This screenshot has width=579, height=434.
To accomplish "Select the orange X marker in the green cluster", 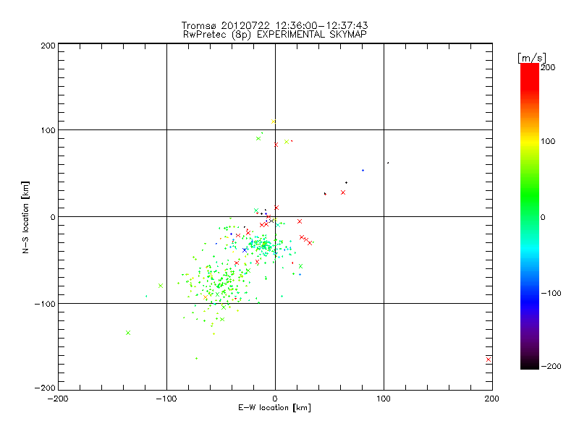I will [206, 297].
